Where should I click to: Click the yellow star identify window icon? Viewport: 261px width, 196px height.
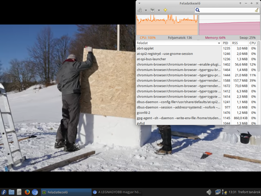coord(165,10)
